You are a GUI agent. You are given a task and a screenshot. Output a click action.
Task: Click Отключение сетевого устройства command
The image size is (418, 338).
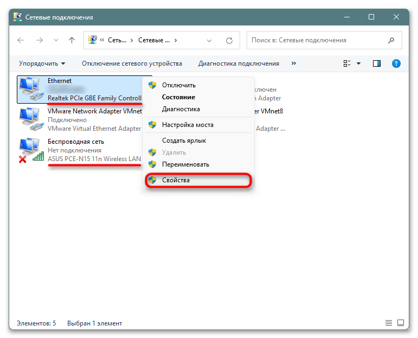pyautogui.click(x=132, y=63)
